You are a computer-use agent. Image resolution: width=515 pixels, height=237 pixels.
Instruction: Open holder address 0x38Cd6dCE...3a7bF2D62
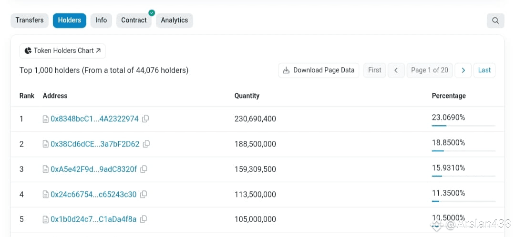[95, 144]
